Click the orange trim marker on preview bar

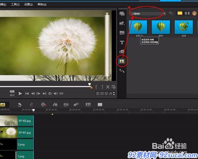click(x=91, y=87)
